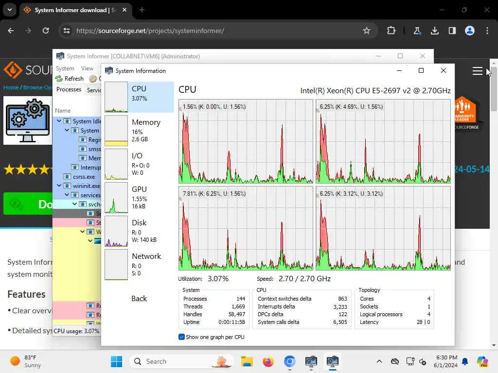
Task: Open File Explorer from the taskbar
Action: [247, 361]
